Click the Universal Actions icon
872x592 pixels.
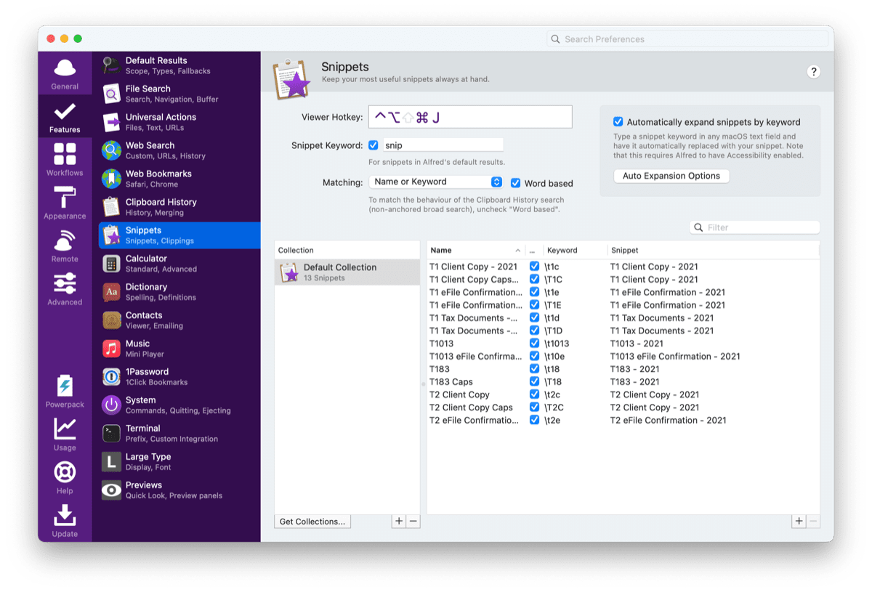(x=111, y=122)
